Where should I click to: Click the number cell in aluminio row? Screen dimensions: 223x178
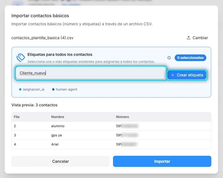127,126
